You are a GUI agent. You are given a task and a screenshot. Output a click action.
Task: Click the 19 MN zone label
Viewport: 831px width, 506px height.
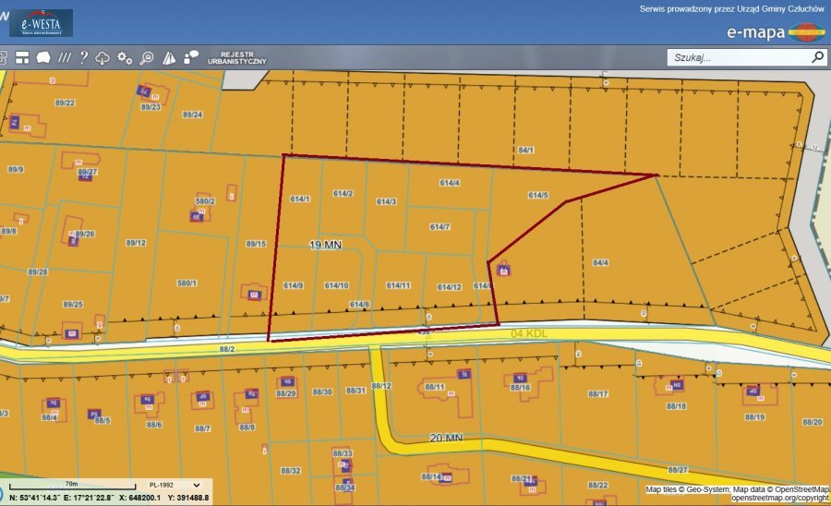coord(326,245)
